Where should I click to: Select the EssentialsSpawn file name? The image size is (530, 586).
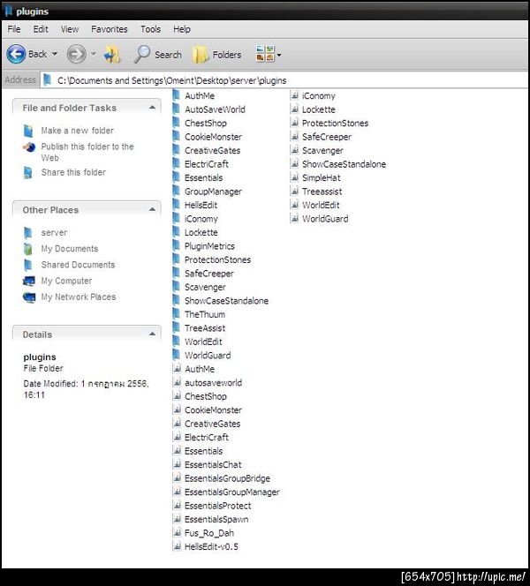pos(216,520)
